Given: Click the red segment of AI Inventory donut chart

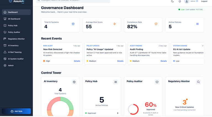Looking at the screenshot, I should (x=52, y=102).
